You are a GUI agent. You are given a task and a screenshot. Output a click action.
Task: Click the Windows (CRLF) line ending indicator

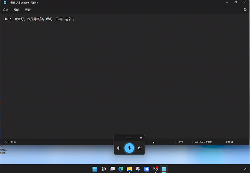(x=203, y=142)
